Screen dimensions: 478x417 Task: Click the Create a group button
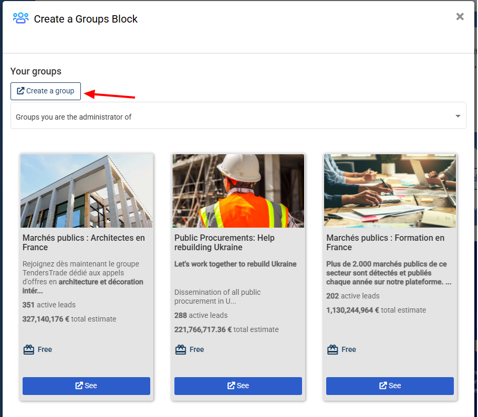46,91
